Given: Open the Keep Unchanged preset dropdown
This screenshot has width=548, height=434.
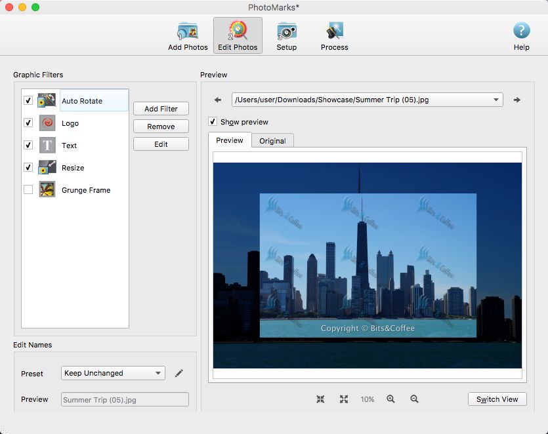Looking at the screenshot, I should [113, 373].
